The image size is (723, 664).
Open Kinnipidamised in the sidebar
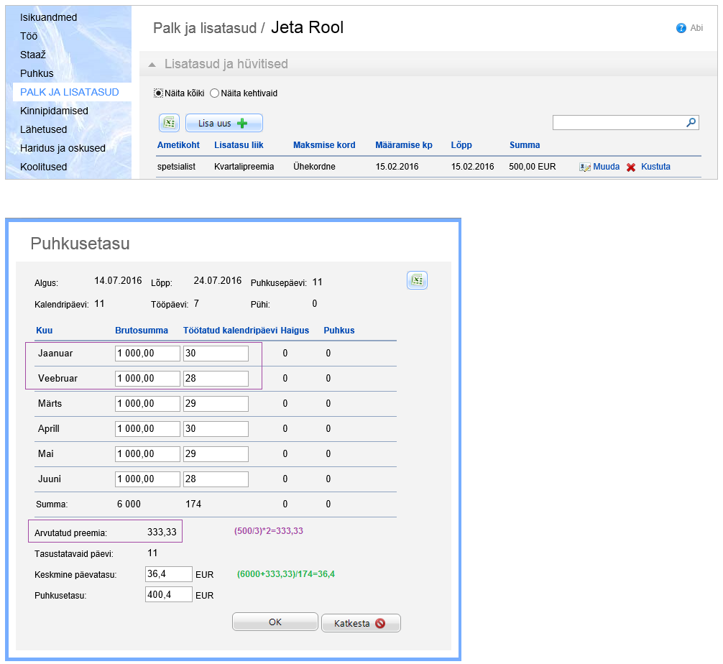(x=54, y=111)
